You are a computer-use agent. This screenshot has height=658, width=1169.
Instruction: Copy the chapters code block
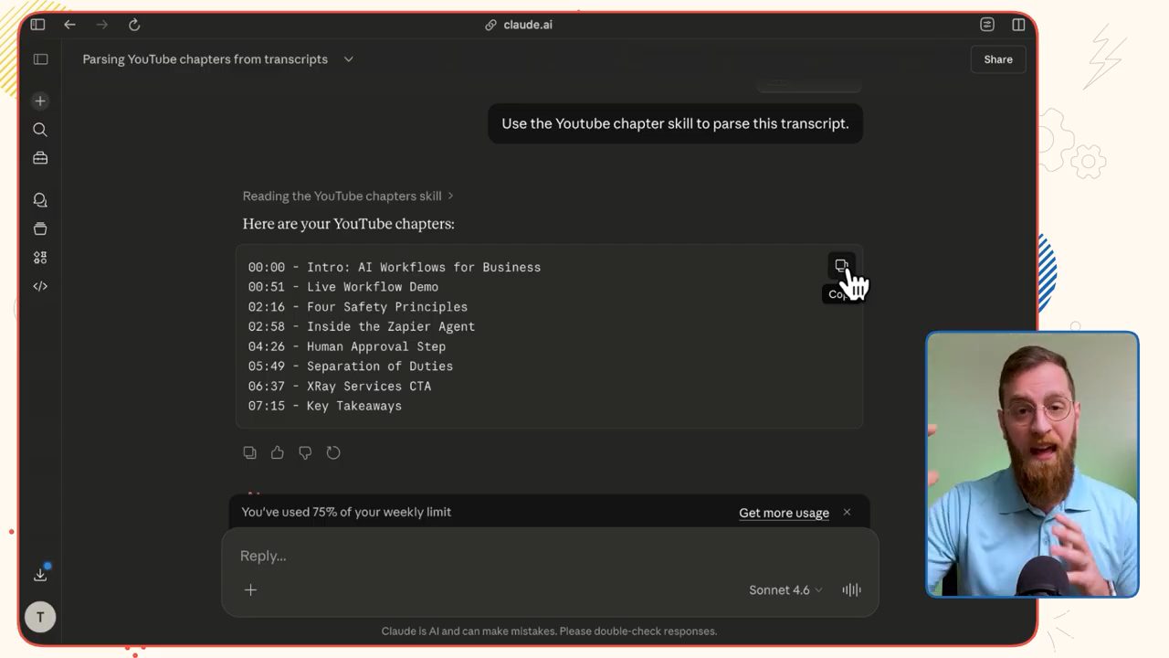[841, 266]
